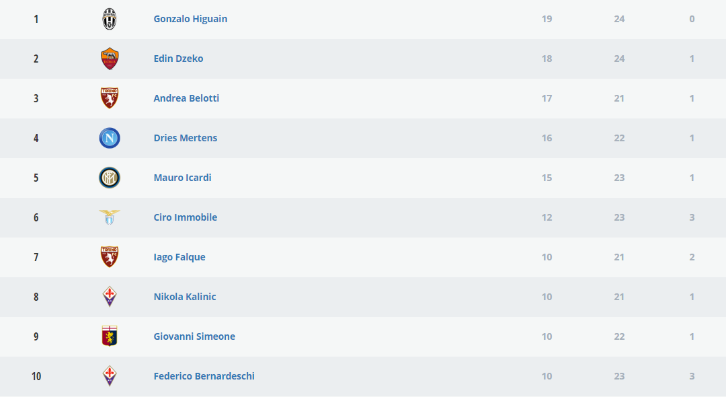Click the Lazio eagle crest beside Ciro Immobile

point(110,217)
